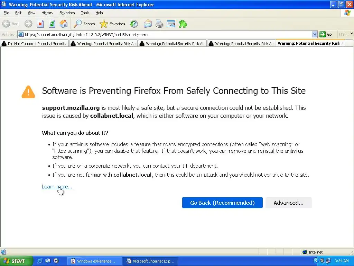The width and height of the screenshot is (354, 266).
Task: Open the View menu
Action: click(31, 13)
